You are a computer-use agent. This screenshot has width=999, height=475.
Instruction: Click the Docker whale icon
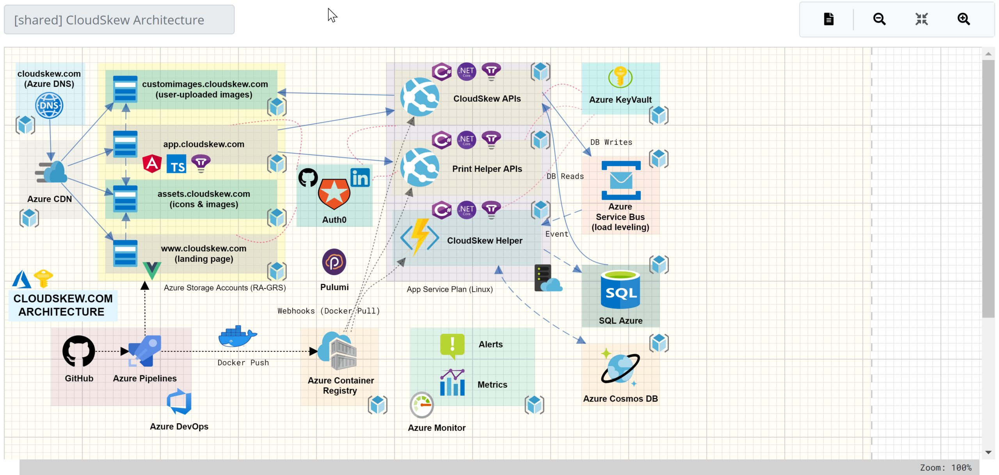tap(237, 336)
